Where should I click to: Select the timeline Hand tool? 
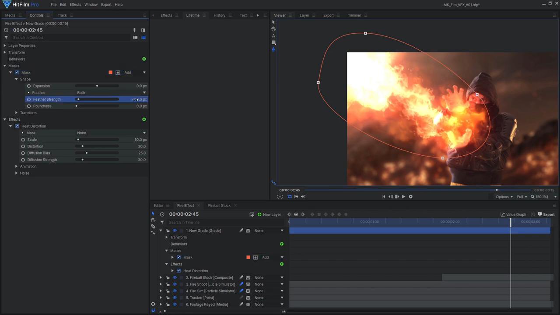click(153, 220)
